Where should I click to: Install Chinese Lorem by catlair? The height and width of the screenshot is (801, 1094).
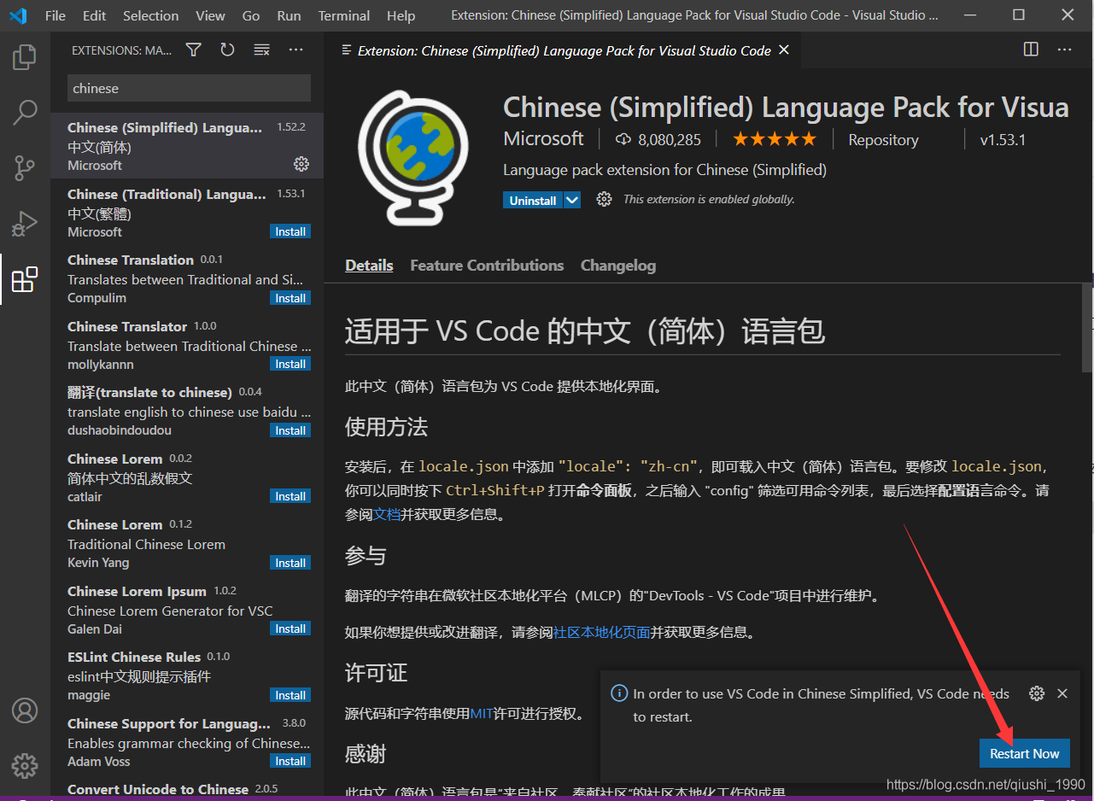[290, 496]
